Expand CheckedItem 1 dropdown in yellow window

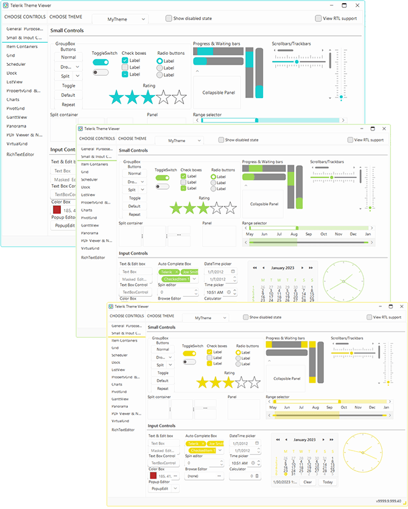[x=220, y=450]
